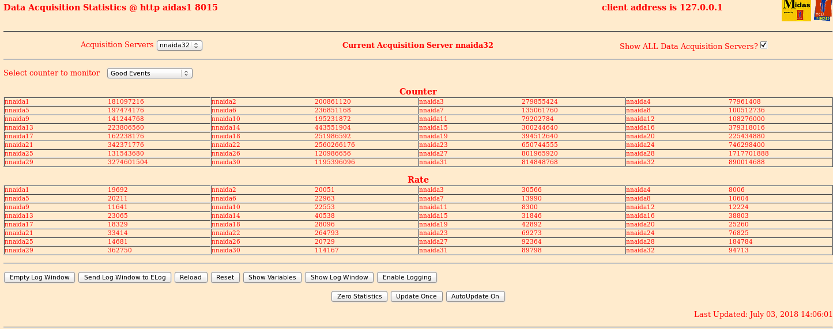Click the Zero Statistics button
Image resolution: width=833 pixels, height=329 pixels.
coord(360,296)
